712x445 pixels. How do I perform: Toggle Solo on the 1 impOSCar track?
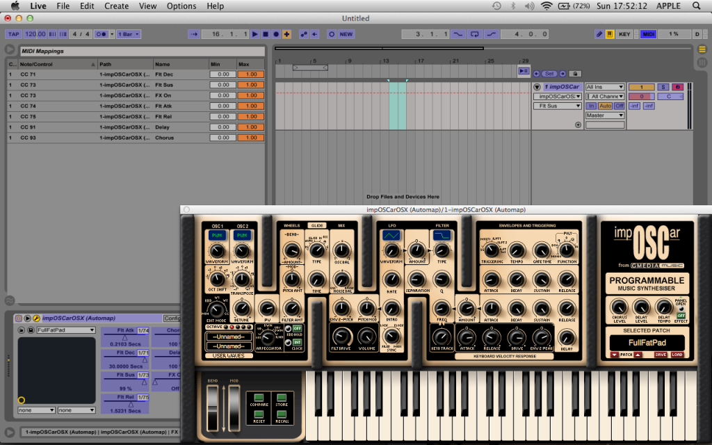coord(663,87)
